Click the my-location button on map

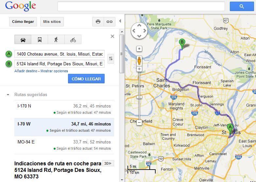[x=139, y=49]
